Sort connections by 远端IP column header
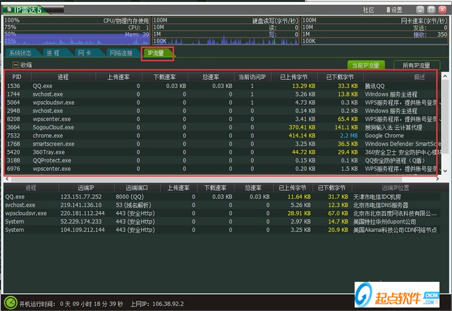The width and height of the screenshot is (452, 311). click(x=86, y=188)
